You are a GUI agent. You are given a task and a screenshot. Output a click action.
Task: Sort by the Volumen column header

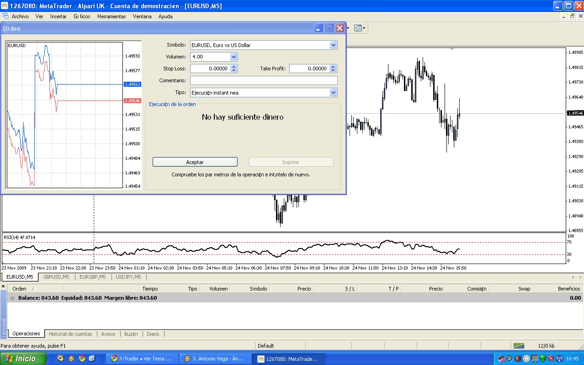215,289
